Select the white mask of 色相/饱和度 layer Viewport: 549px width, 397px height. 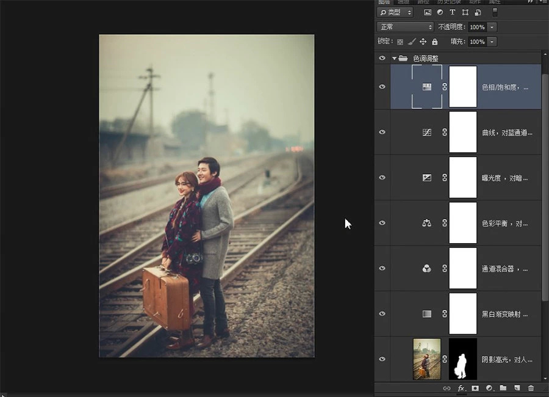coord(463,87)
